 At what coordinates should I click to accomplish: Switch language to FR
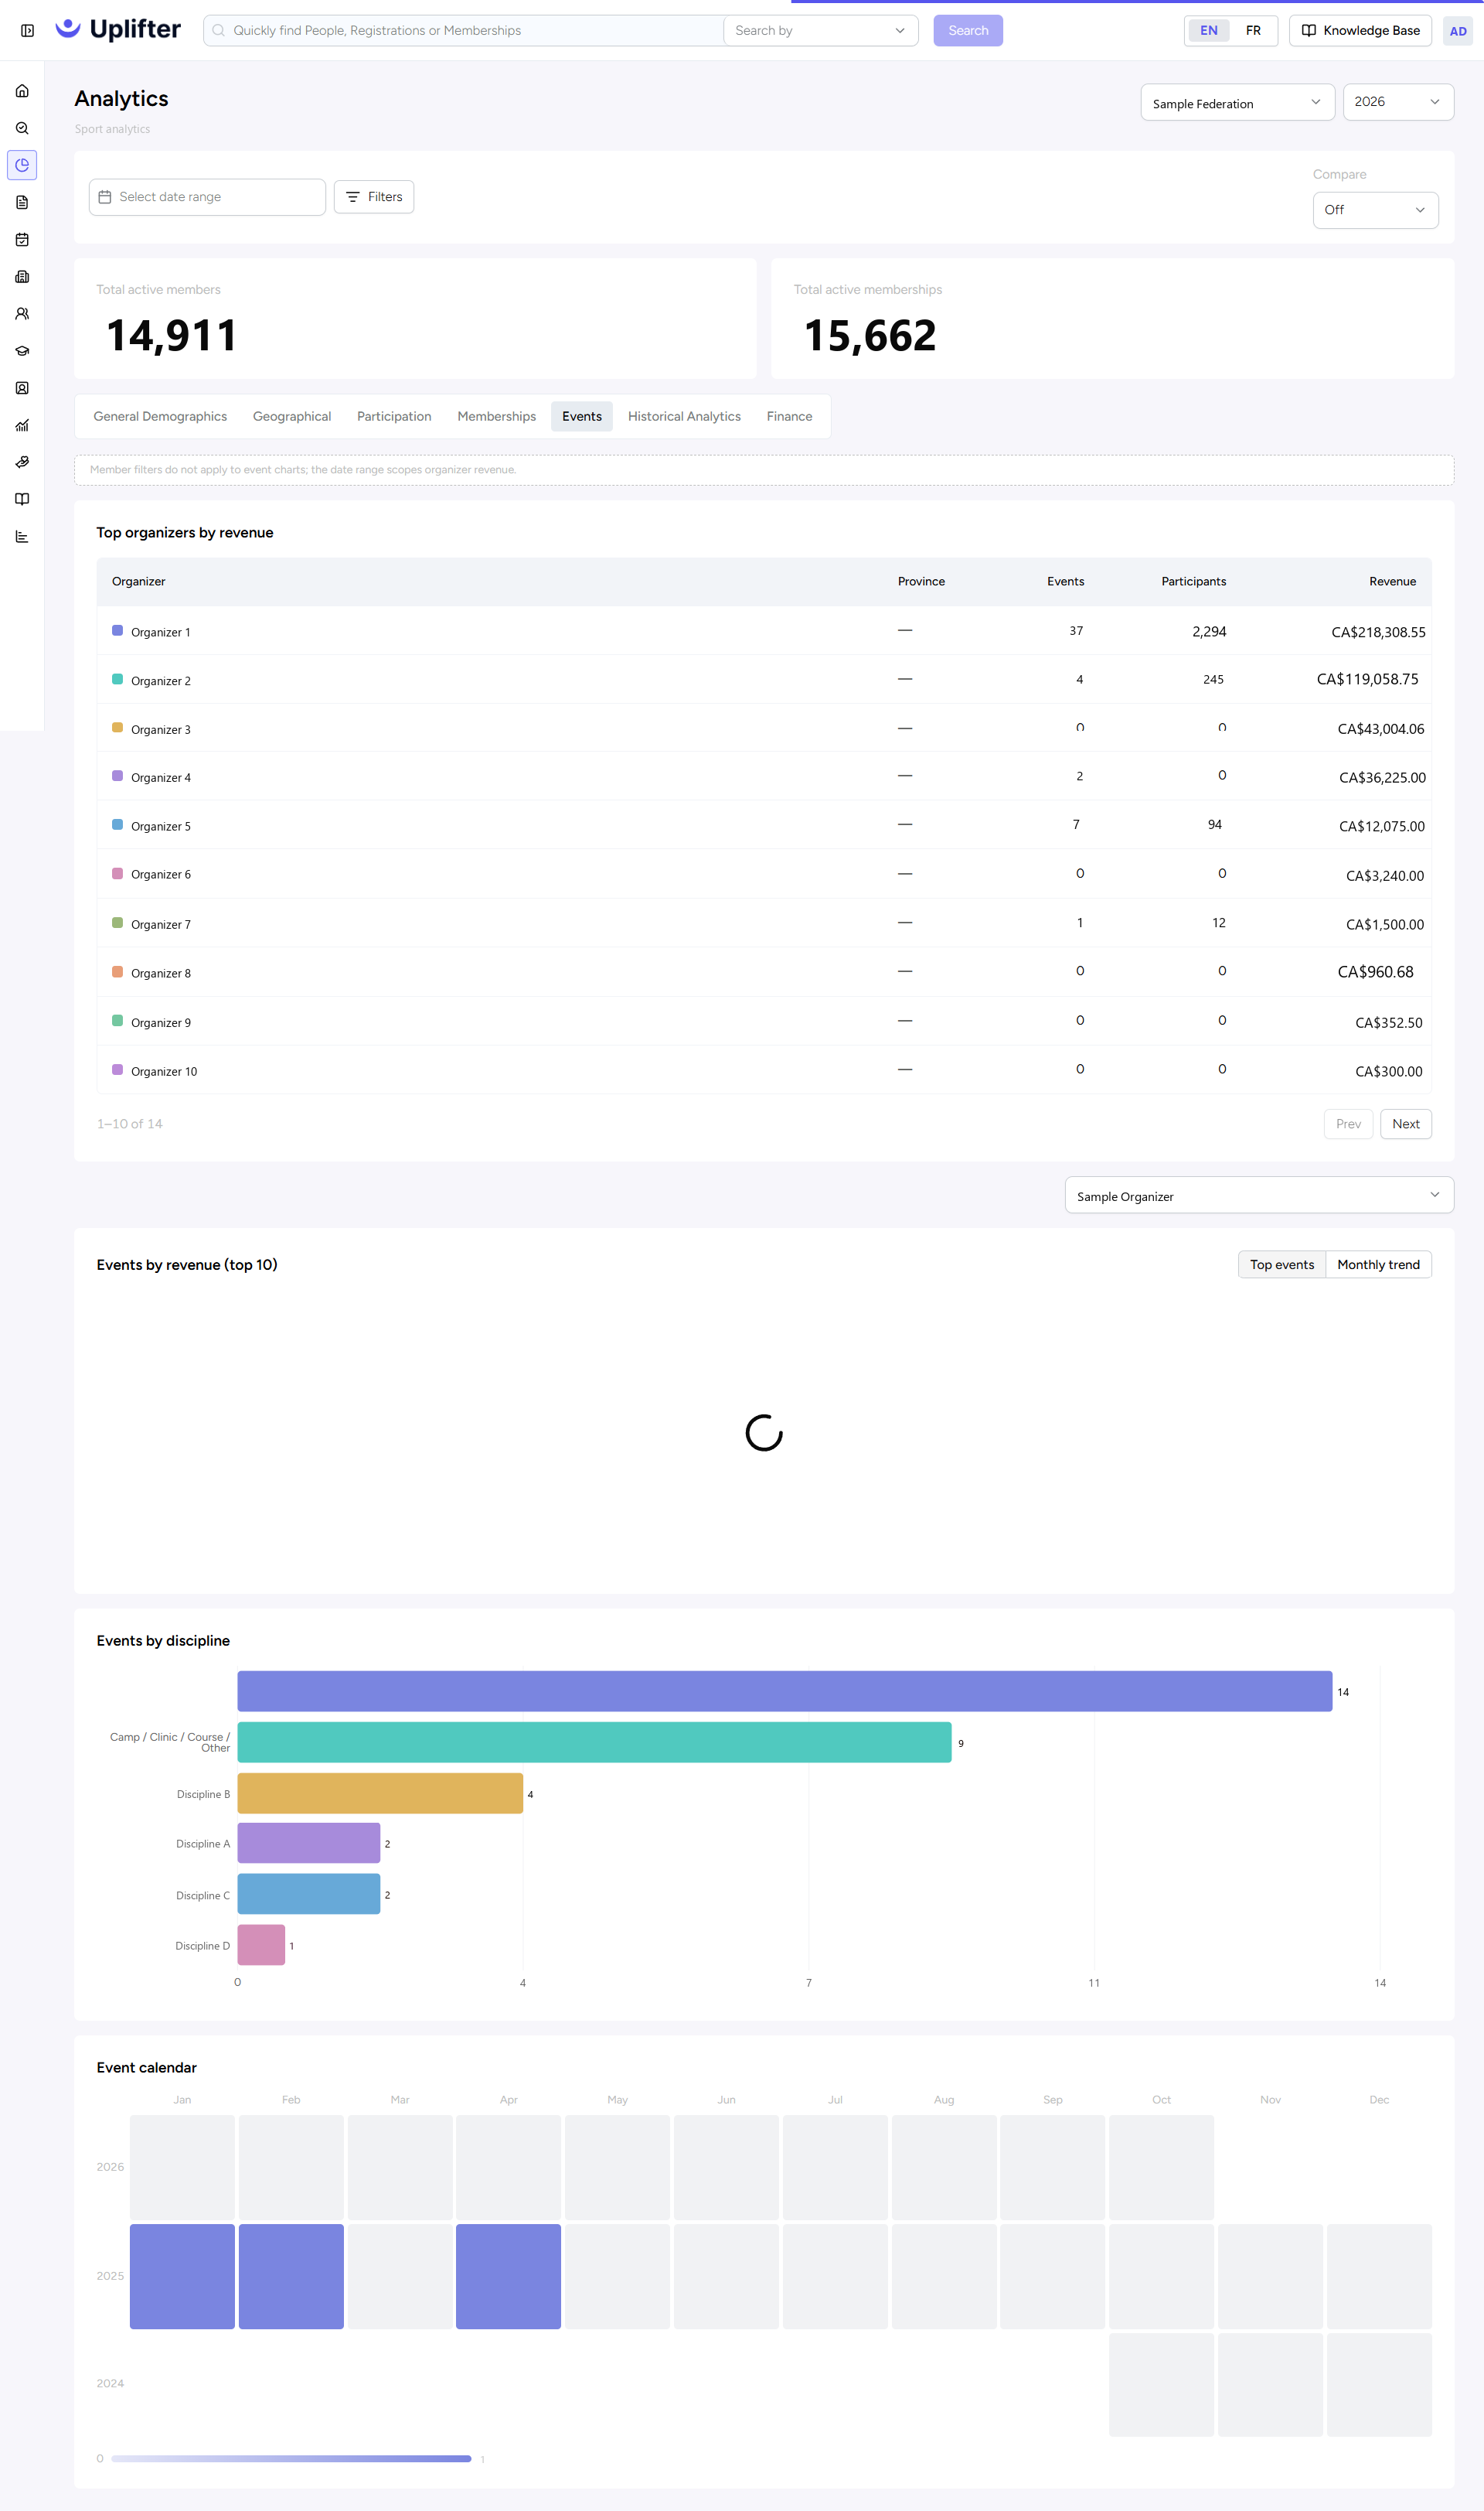point(1253,31)
